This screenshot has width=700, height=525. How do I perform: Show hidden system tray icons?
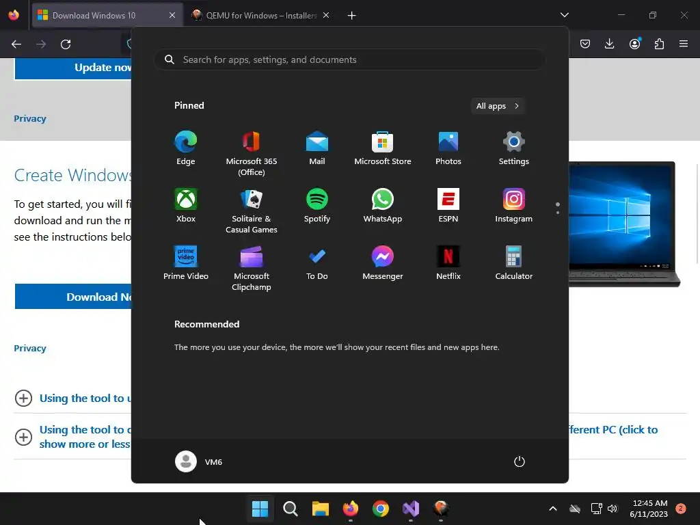coord(552,509)
